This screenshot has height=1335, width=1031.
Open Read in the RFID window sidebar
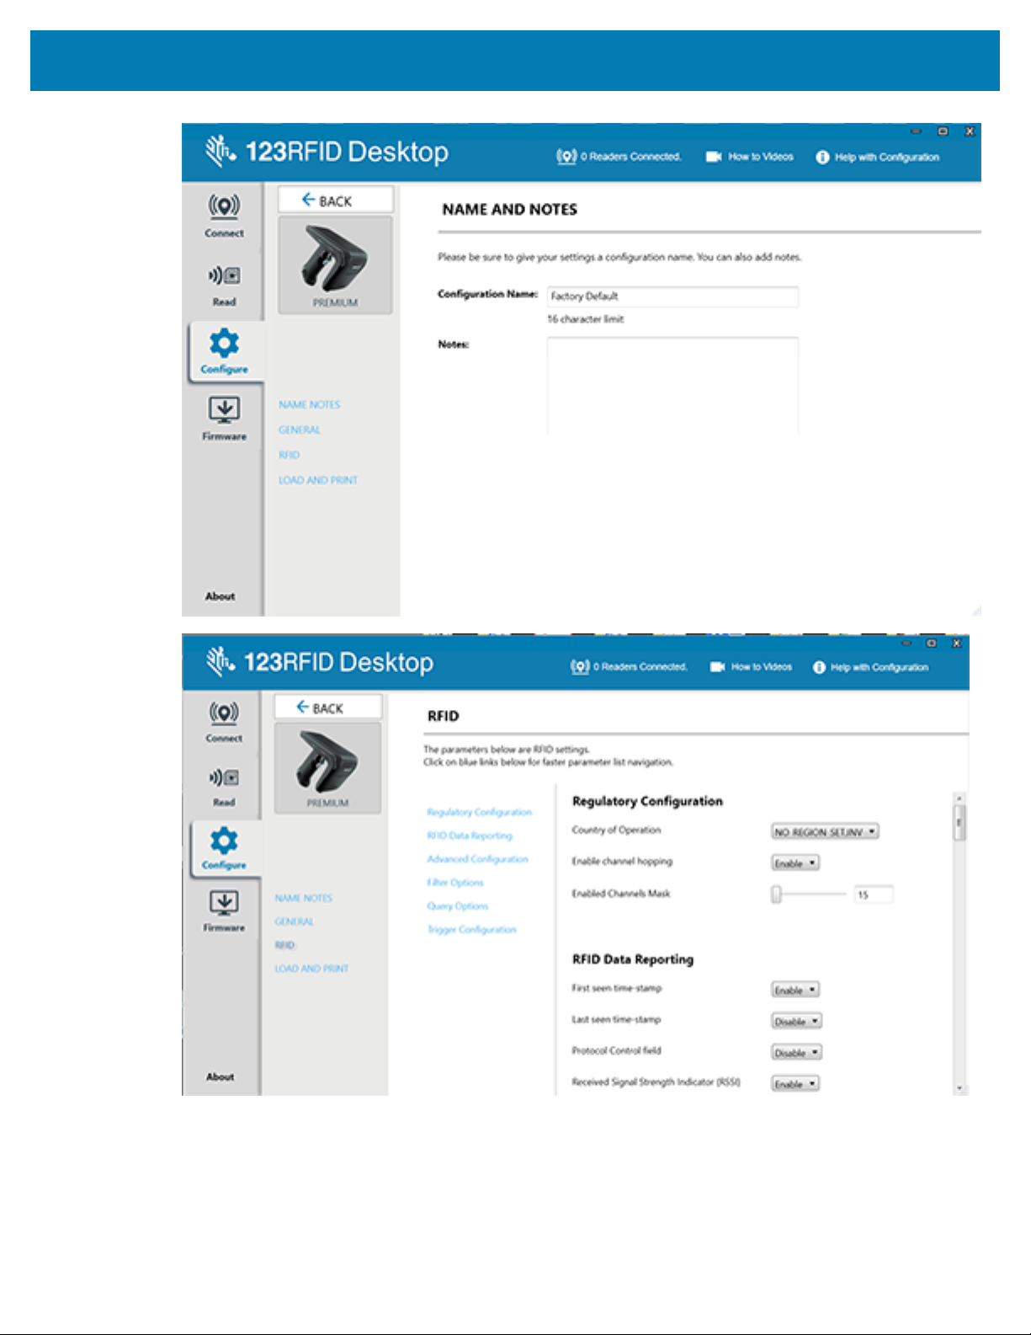pos(224,787)
